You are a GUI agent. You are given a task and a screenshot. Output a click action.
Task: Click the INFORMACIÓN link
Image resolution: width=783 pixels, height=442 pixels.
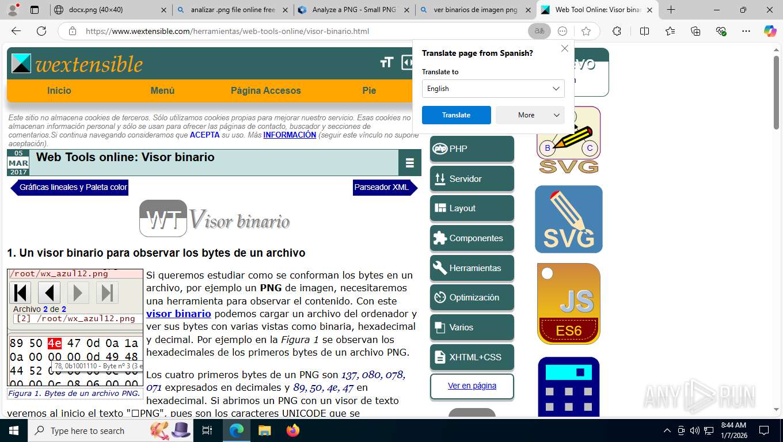(290, 135)
